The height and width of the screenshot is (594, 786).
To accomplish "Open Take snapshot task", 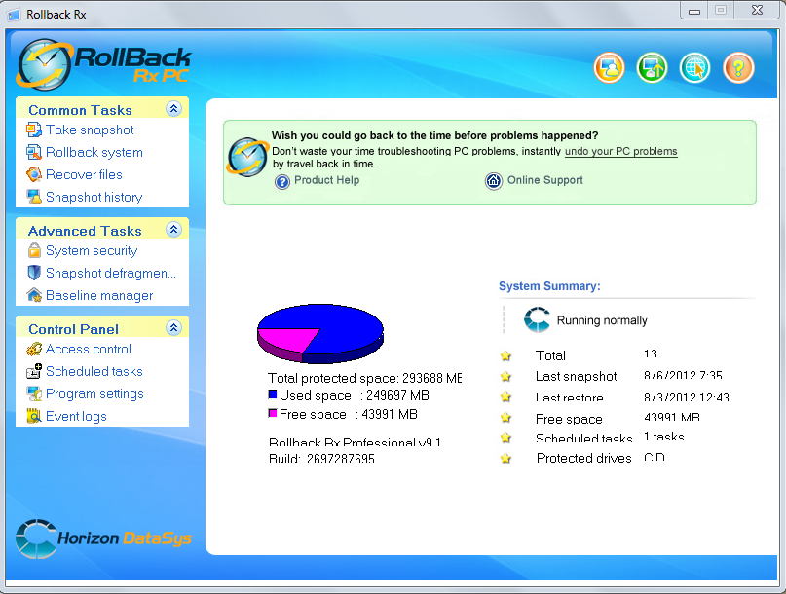I will point(90,130).
